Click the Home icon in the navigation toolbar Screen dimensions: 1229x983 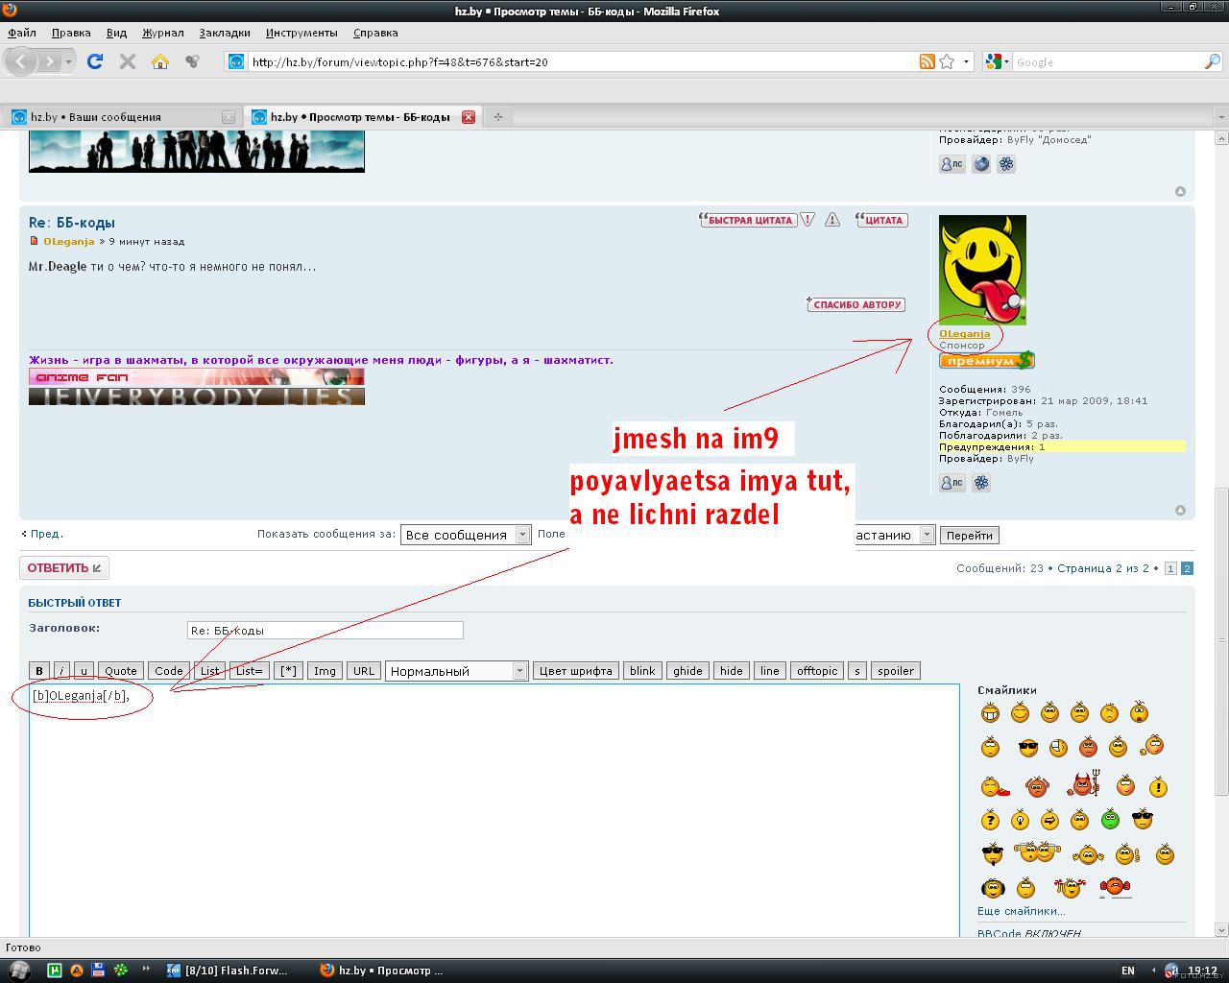point(160,61)
